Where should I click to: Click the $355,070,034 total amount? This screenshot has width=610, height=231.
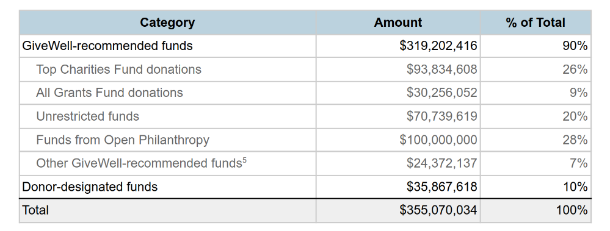[x=438, y=210]
